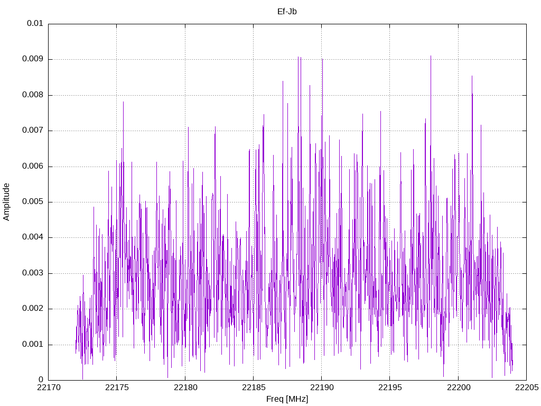Click the y-axis tick label 0.01
This screenshot has width=541, height=406.
click(x=35, y=23)
